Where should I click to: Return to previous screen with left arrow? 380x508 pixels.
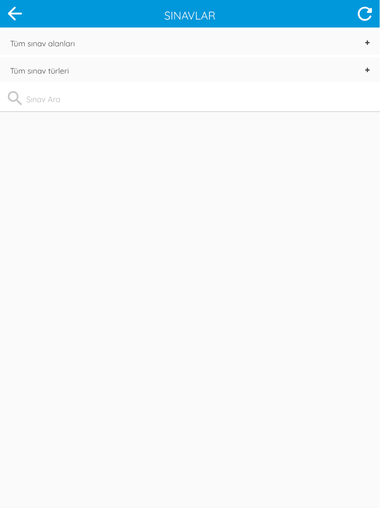point(15,14)
